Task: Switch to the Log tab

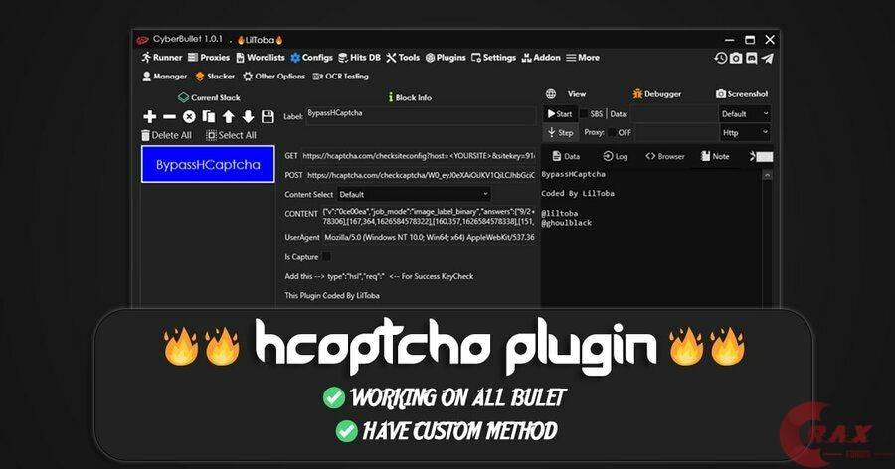Action: point(616,156)
